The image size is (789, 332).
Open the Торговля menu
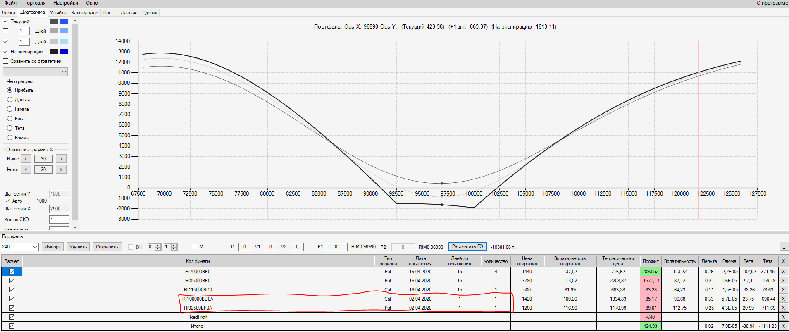click(x=35, y=3)
